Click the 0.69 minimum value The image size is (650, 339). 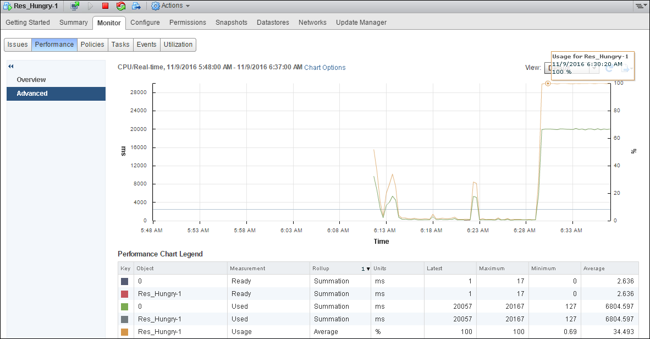pyautogui.click(x=570, y=332)
